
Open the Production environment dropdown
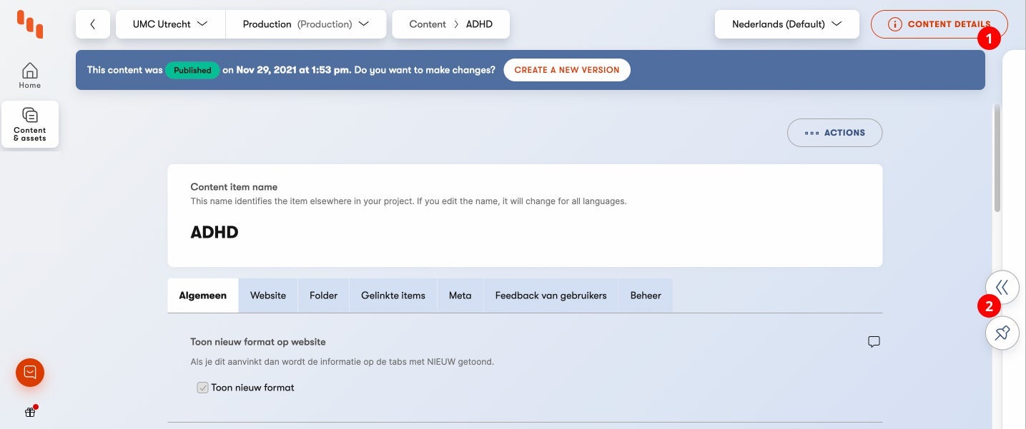pos(305,24)
